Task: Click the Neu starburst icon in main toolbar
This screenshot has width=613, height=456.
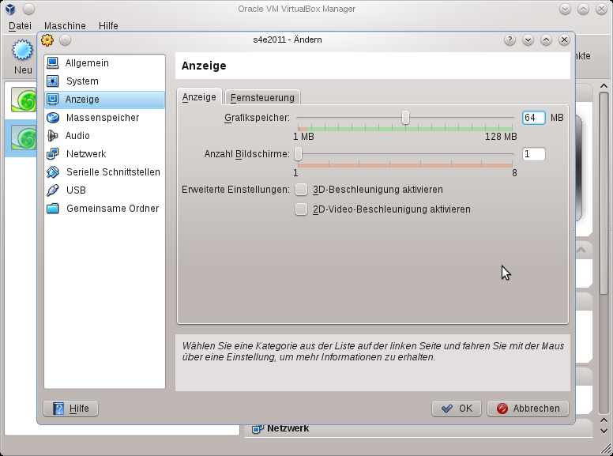Action: [x=22, y=50]
